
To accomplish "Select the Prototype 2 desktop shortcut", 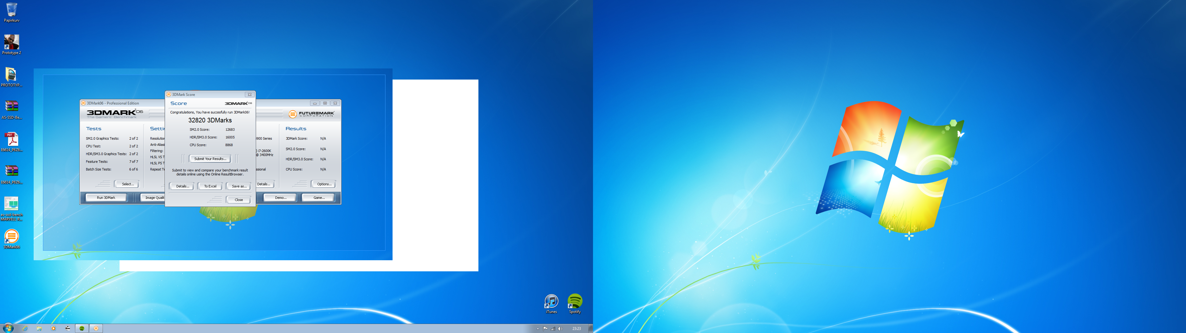I will (11, 45).
